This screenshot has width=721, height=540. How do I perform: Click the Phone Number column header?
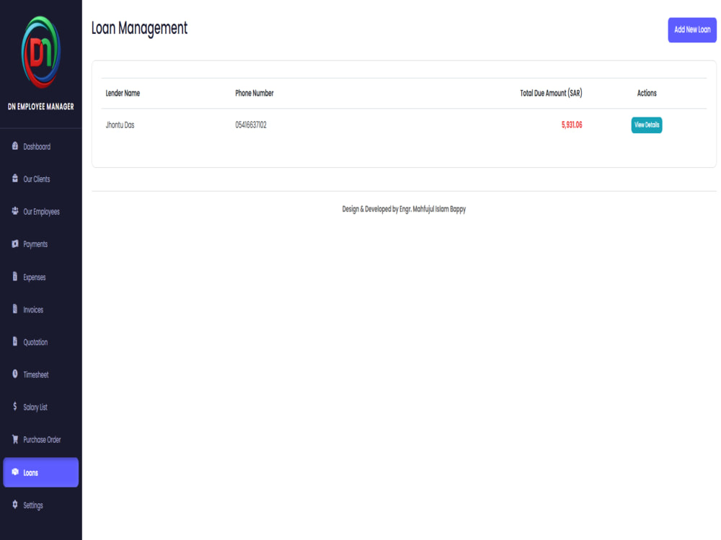[x=255, y=93]
